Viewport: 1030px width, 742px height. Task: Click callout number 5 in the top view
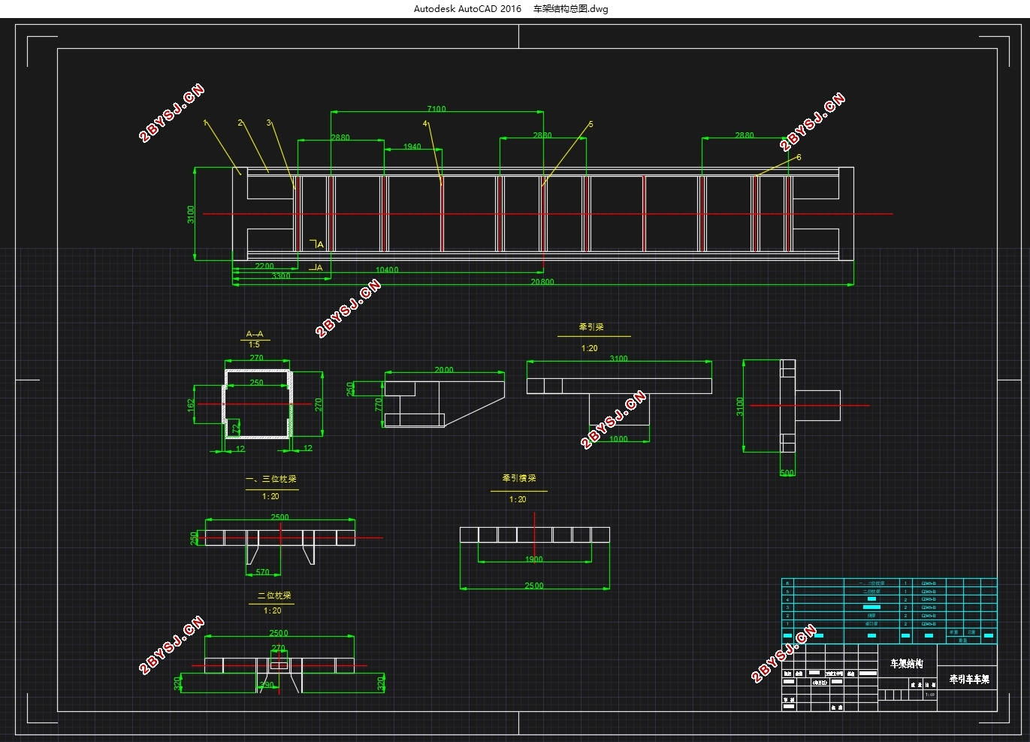tap(591, 125)
